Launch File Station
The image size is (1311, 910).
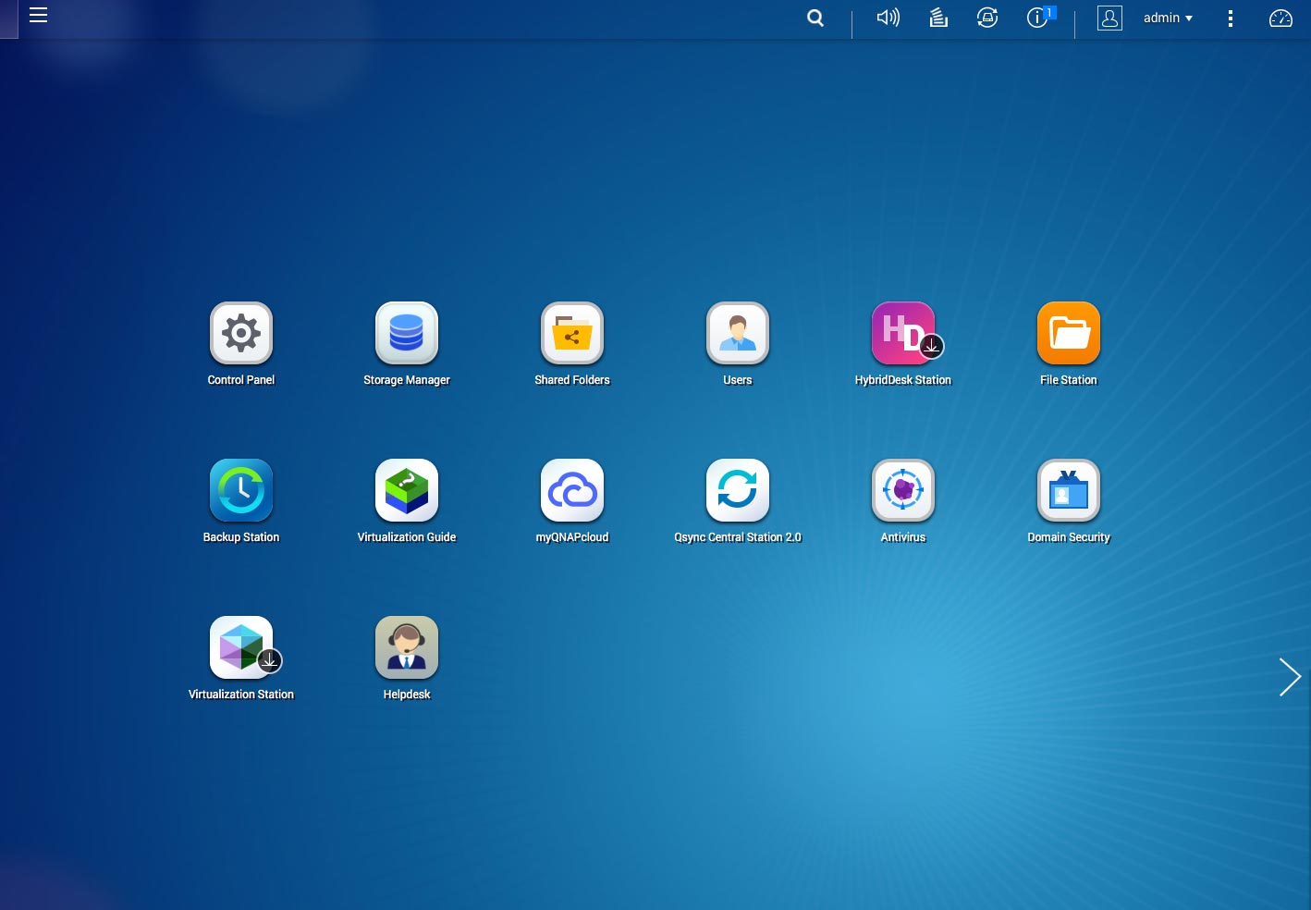[1069, 334]
